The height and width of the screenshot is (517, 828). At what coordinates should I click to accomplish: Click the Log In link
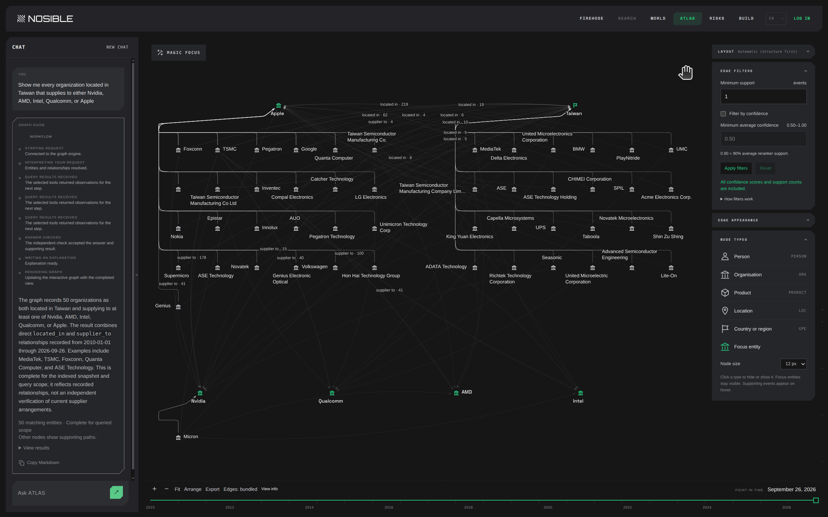coord(802,18)
